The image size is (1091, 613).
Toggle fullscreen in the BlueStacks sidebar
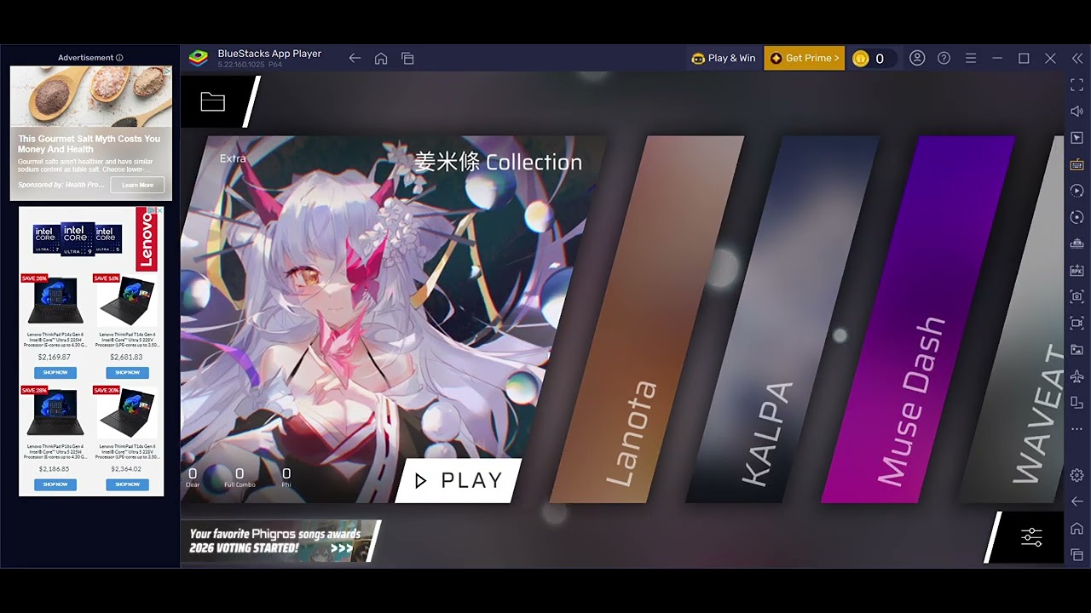[1077, 84]
